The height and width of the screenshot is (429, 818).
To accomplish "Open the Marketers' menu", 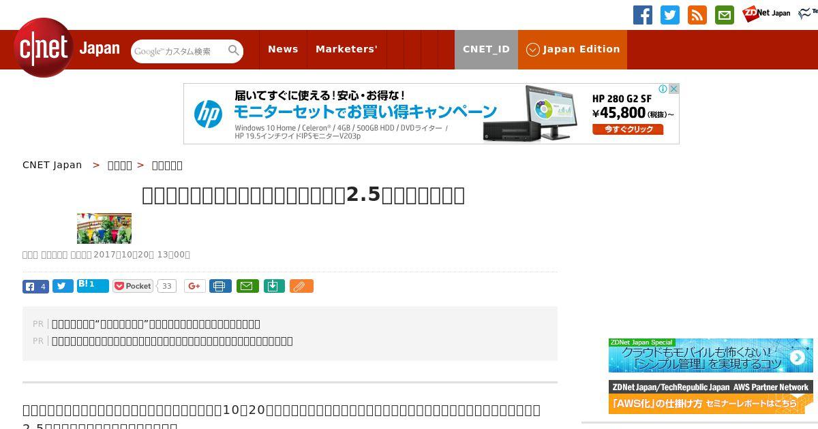I will tap(346, 49).
